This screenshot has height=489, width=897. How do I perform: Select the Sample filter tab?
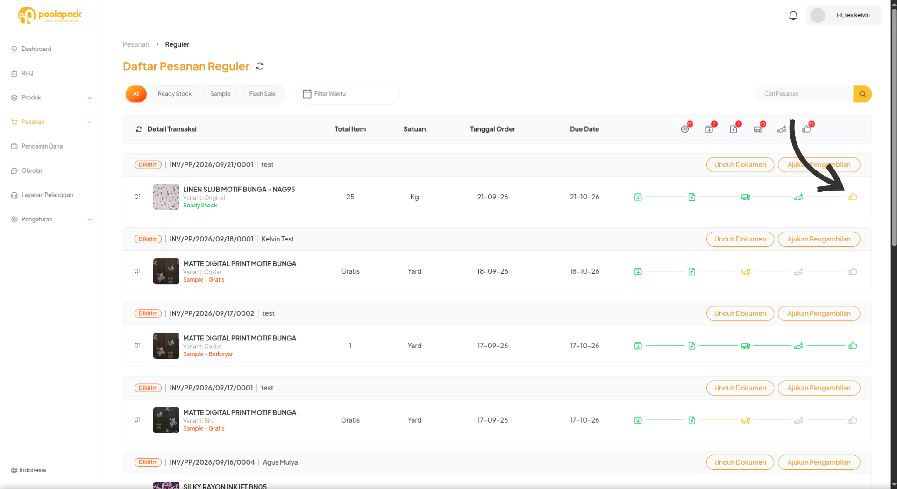tap(220, 94)
